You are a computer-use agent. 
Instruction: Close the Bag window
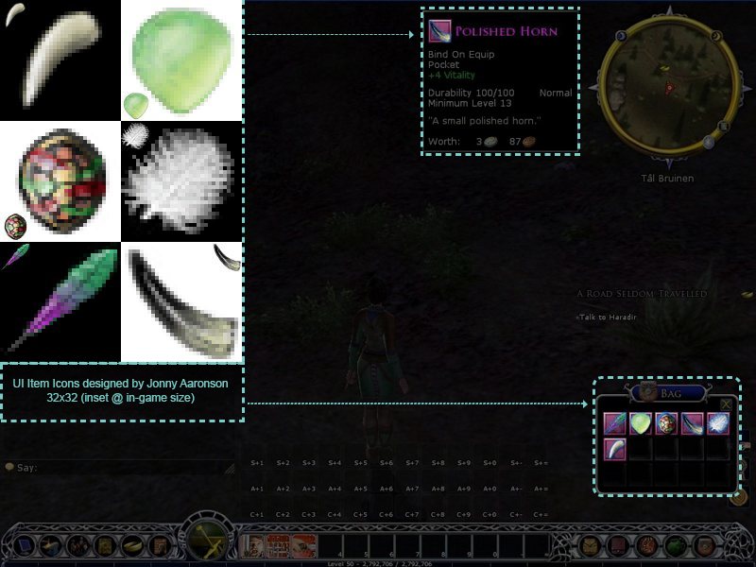(726, 404)
